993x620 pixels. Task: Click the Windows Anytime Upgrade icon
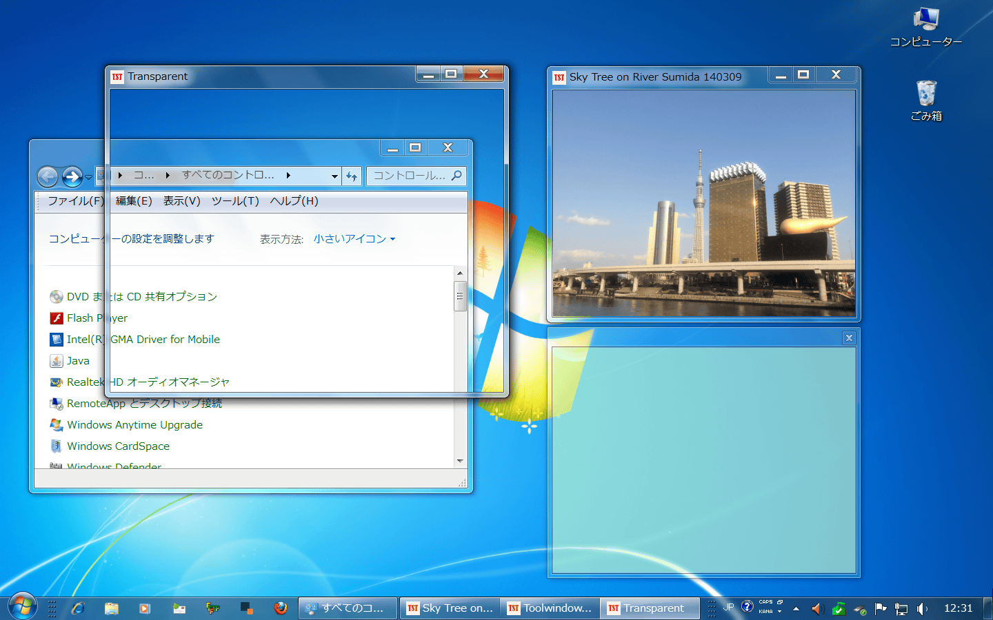[x=57, y=425]
